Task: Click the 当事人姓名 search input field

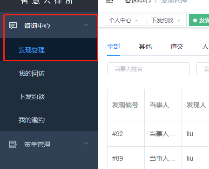Action: [x=148, y=69]
